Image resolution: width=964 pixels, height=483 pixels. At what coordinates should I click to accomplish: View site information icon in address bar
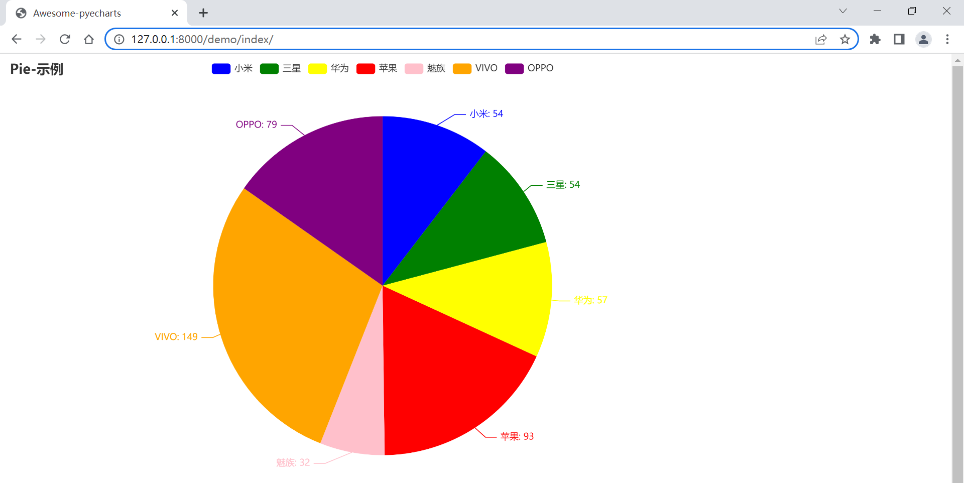click(119, 39)
